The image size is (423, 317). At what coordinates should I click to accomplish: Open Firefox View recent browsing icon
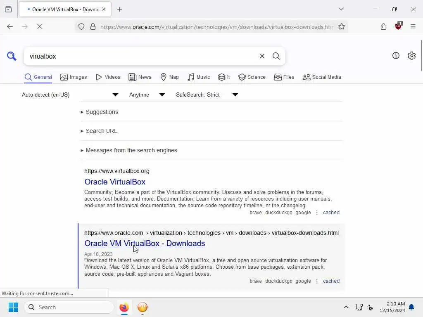tap(8, 9)
